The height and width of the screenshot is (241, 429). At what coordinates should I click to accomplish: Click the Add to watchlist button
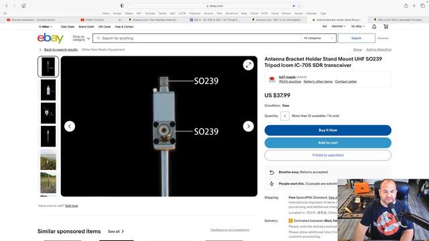(x=328, y=155)
